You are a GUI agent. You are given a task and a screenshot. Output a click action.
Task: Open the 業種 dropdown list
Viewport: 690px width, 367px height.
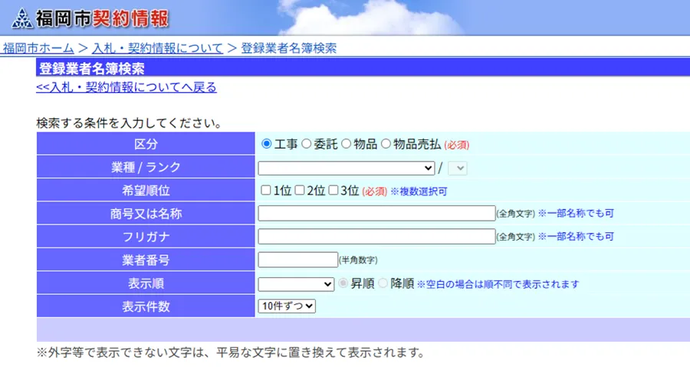click(x=347, y=167)
